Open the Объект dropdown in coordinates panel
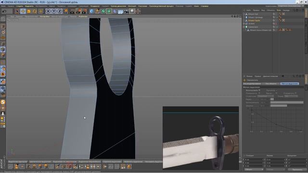 coord(254,170)
